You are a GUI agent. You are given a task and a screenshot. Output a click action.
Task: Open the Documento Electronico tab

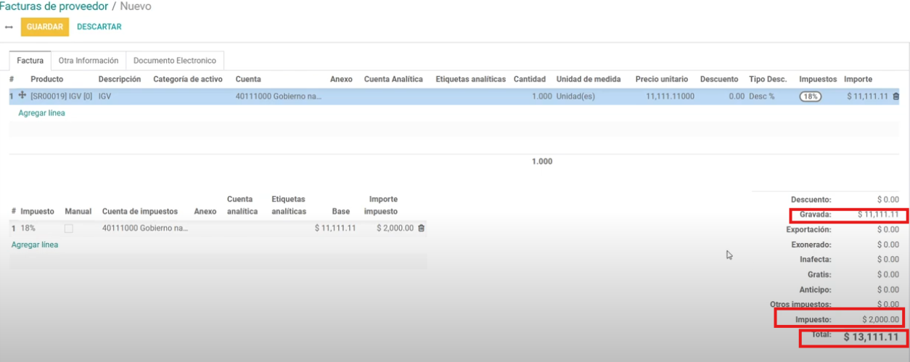[175, 60]
